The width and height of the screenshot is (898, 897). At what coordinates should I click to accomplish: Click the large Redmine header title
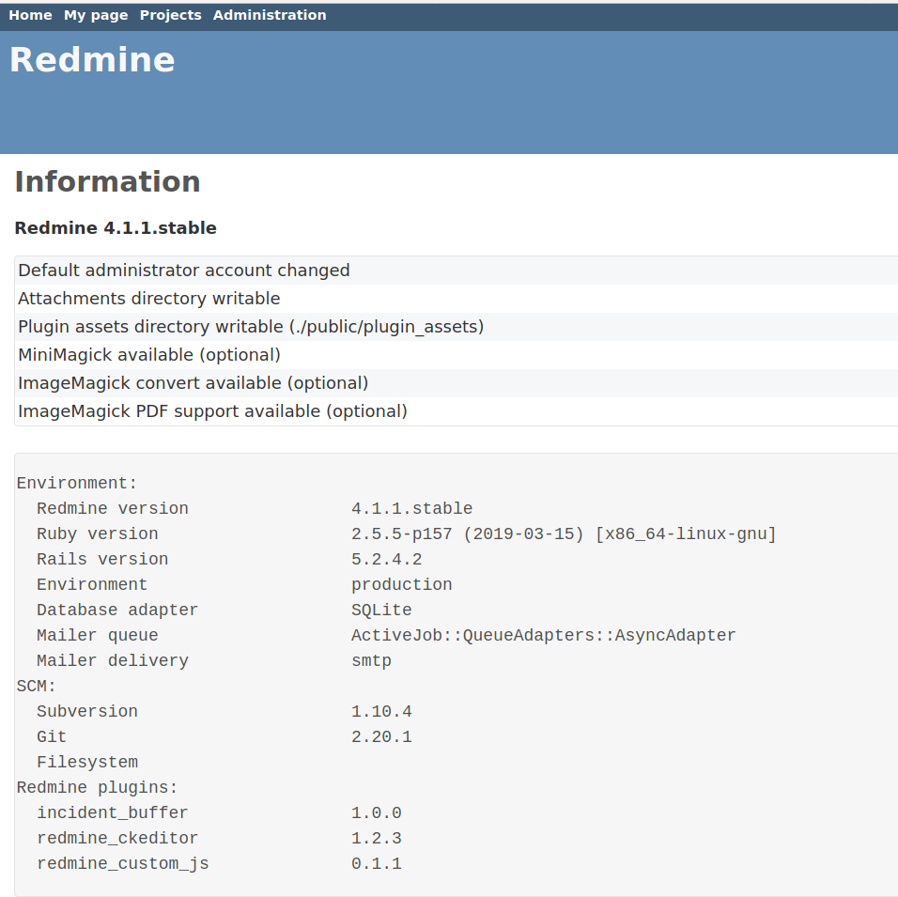pyautogui.click(x=92, y=59)
